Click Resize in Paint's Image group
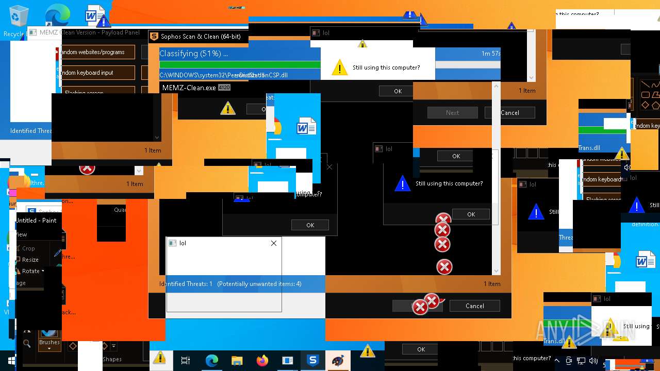 click(27, 260)
